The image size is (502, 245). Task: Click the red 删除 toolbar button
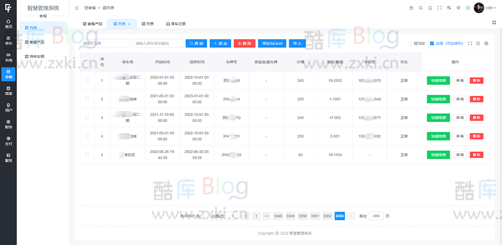(x=245, y=44)
